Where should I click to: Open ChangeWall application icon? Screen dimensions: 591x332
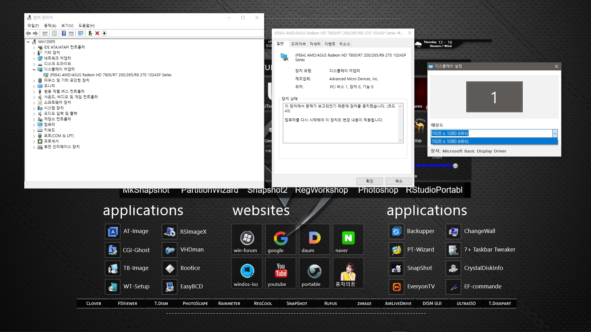point(453,231)
